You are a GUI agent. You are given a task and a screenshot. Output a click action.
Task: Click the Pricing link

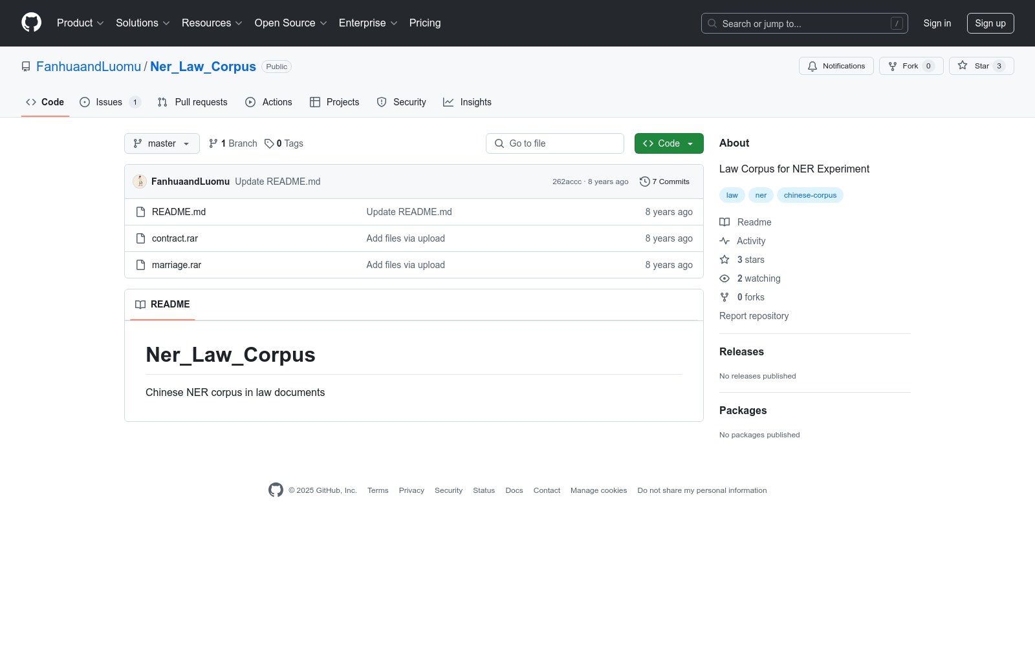click(425, 23)
